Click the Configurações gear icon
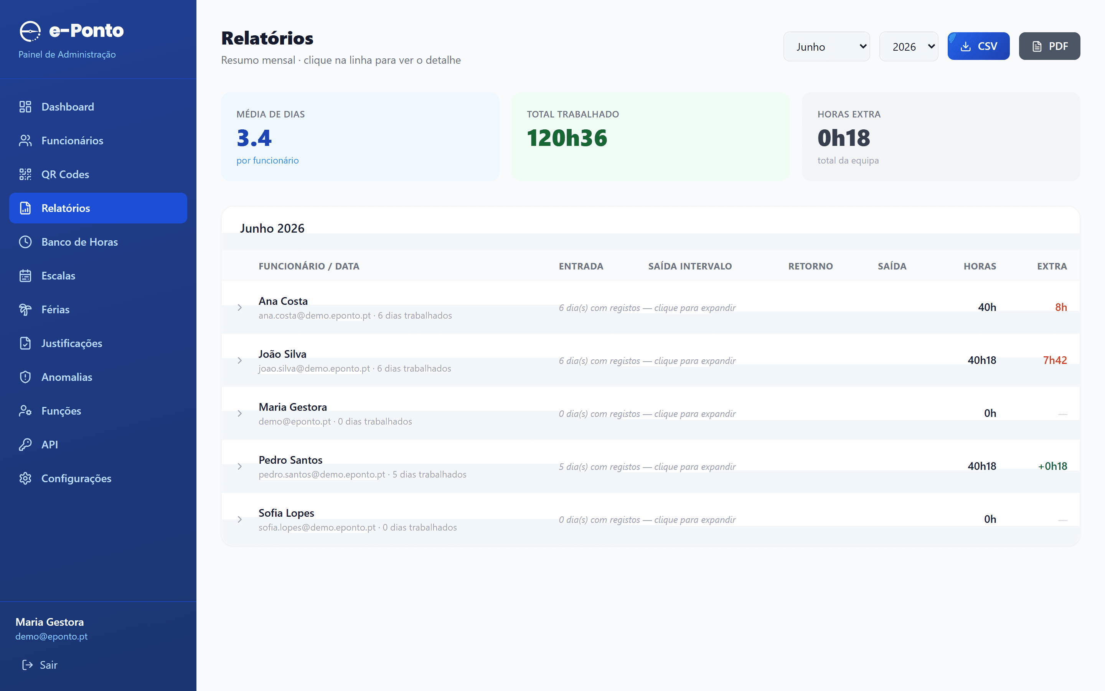Viewport: 1105px width, 691px height. 25,478
